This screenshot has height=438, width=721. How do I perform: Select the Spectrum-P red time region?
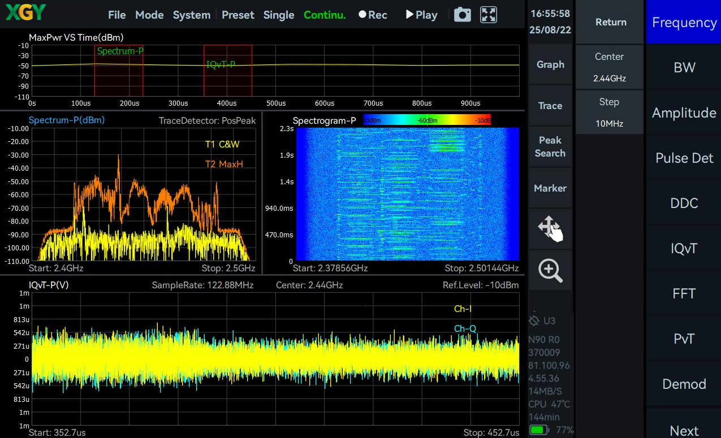(x=119, y=71)
